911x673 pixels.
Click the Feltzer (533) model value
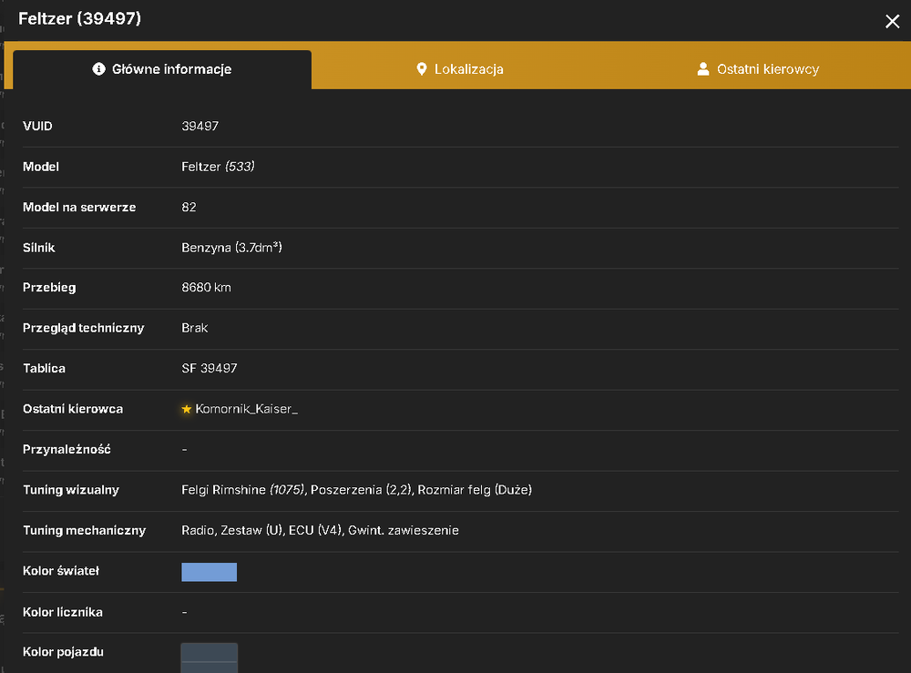tap(218, 167)
